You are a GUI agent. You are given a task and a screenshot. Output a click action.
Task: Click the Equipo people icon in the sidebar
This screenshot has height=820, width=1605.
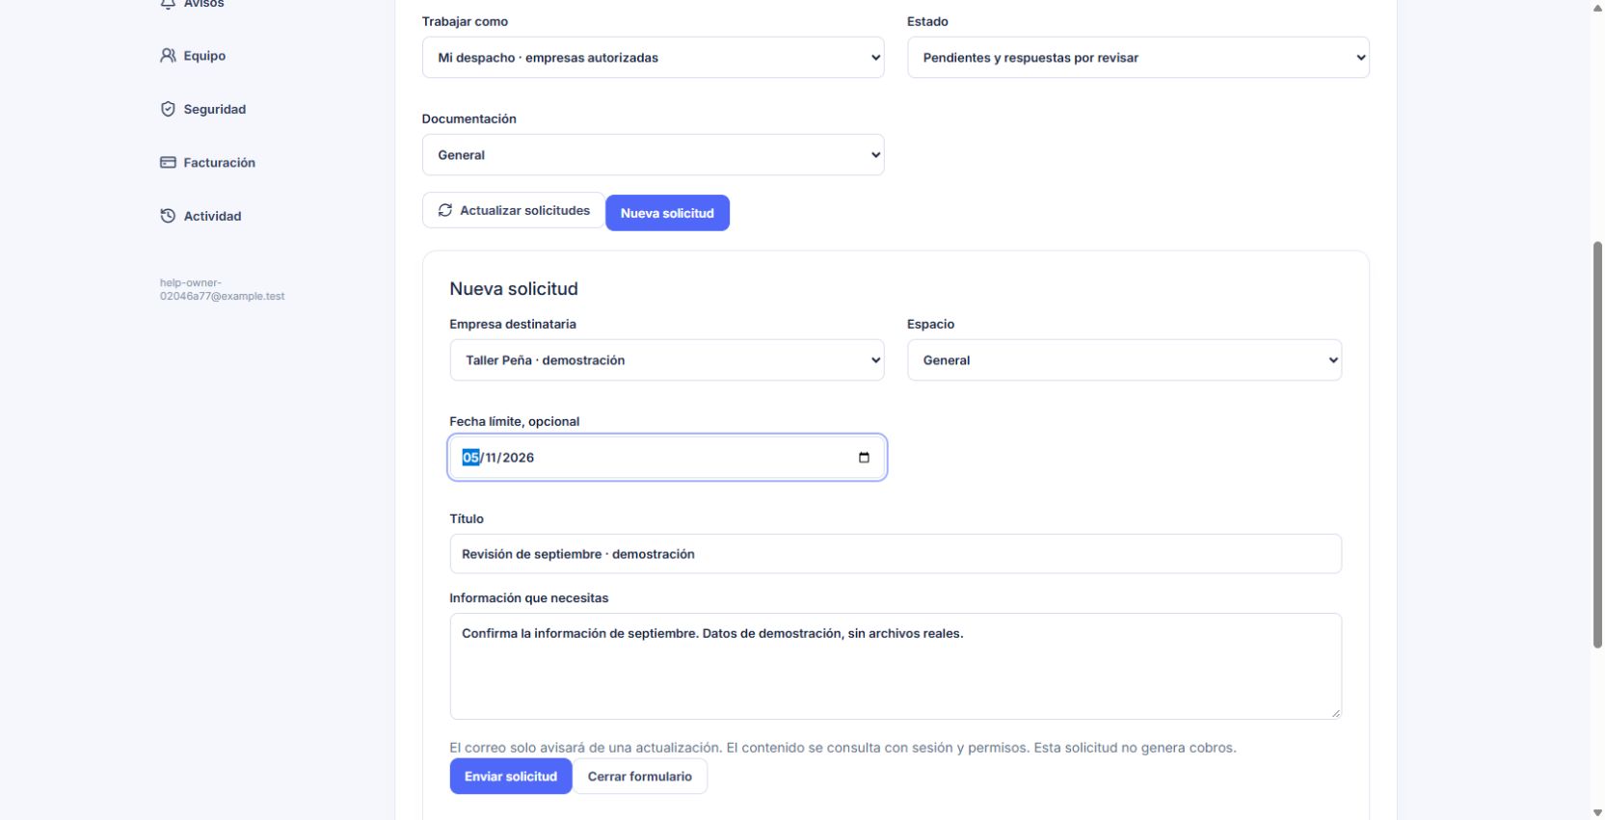coord(168,56)
